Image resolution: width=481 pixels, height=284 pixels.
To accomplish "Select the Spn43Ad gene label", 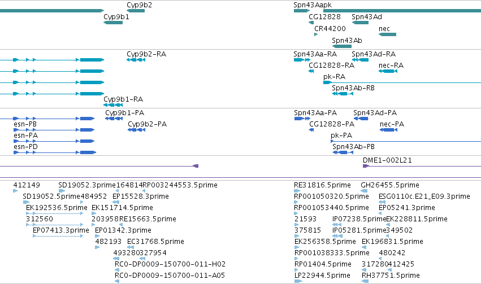I will (x=367, y=17).
